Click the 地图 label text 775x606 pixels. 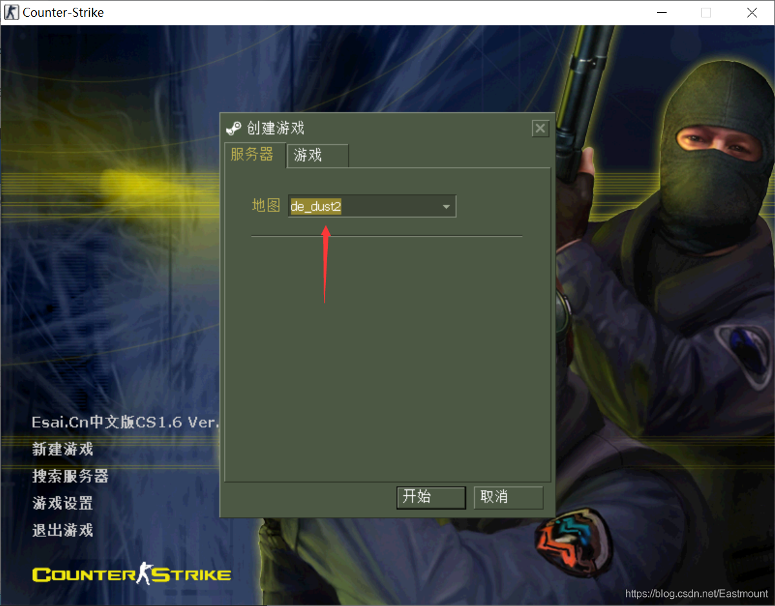(x=266, y=206)
